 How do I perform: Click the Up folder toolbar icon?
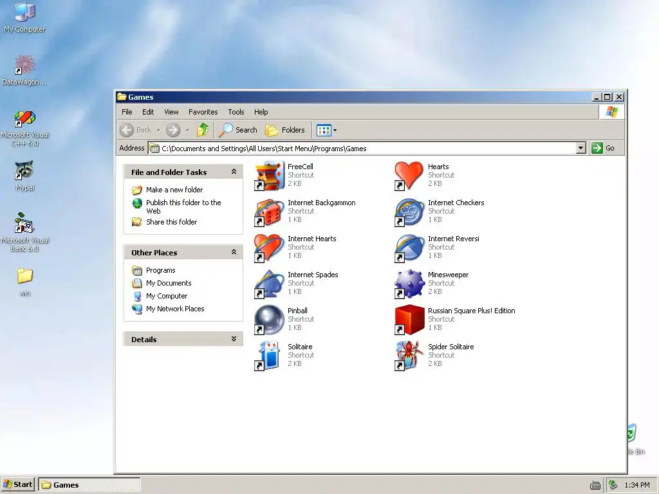[x=203, y=130]
